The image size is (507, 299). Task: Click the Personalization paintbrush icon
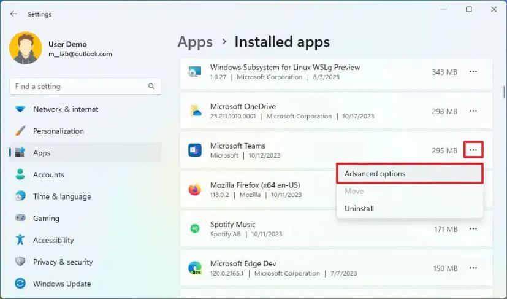click(20, 131)
